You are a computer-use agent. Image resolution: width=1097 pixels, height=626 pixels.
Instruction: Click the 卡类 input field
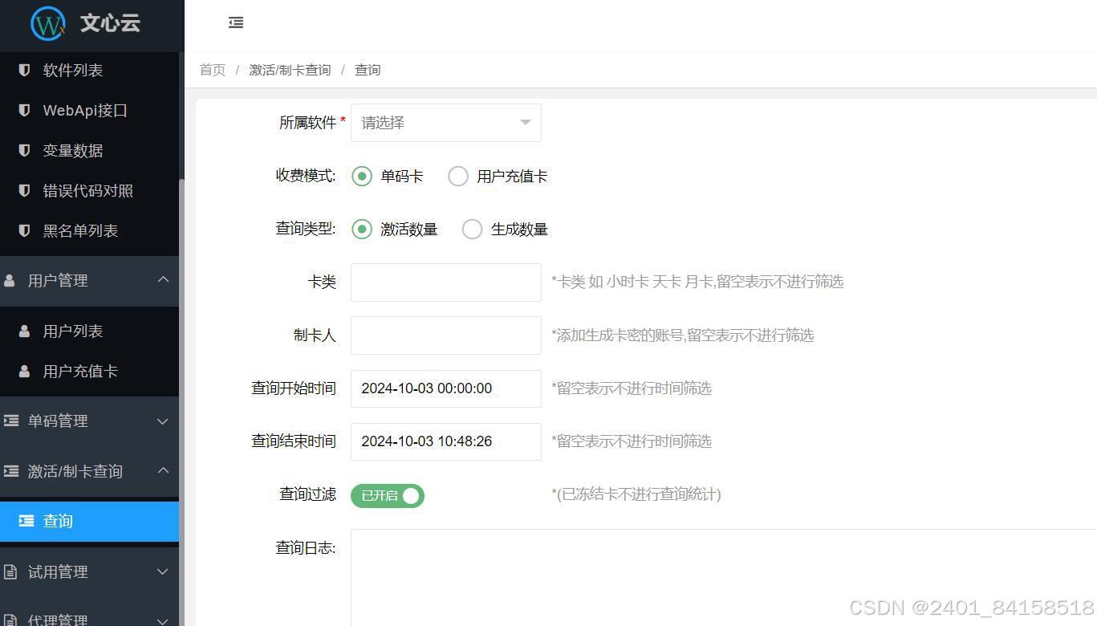[446, 283]
